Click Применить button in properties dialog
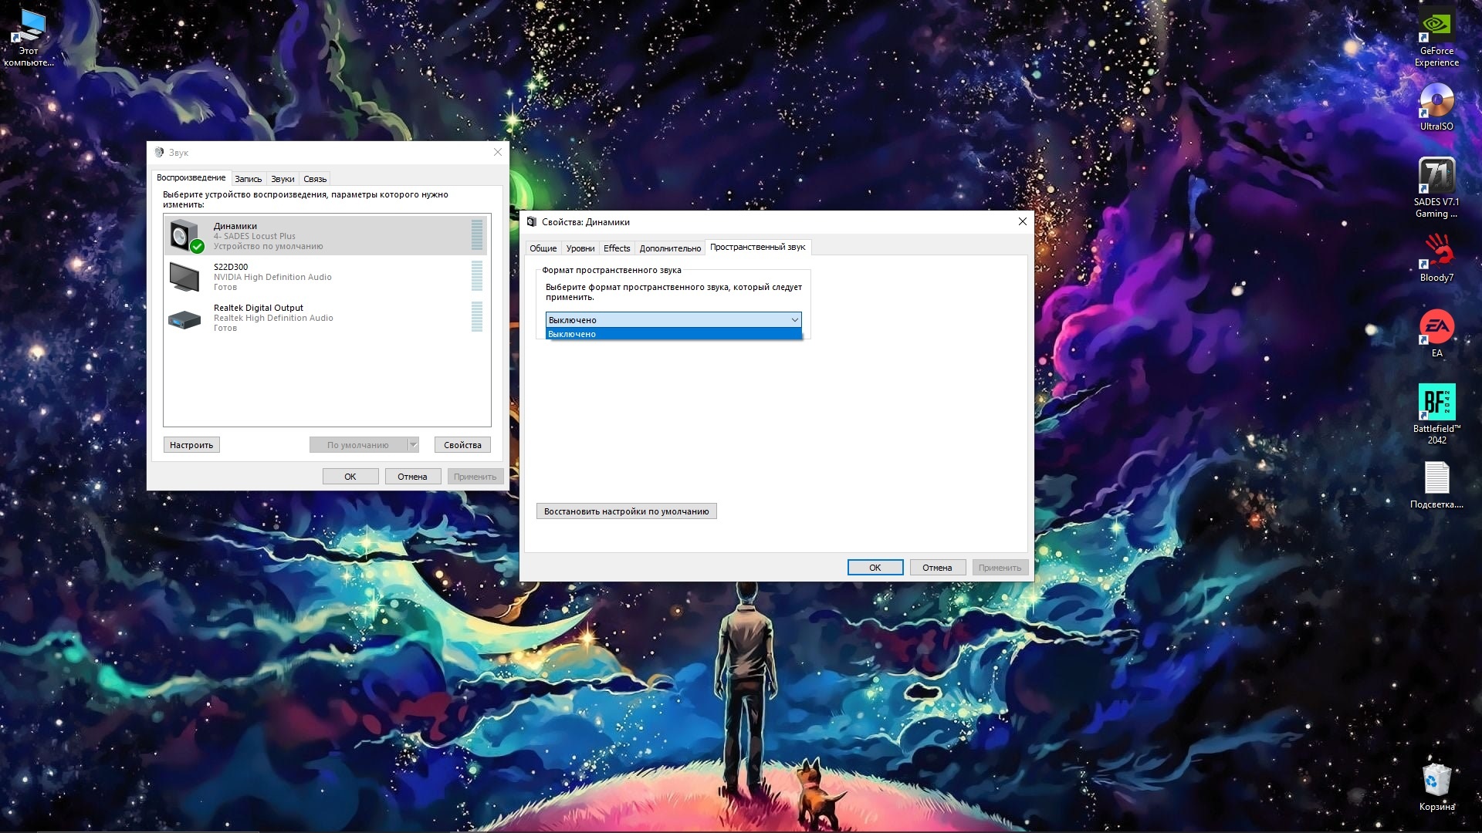Viewport: 1482px width, 833px height. [x=1000, y=568]
